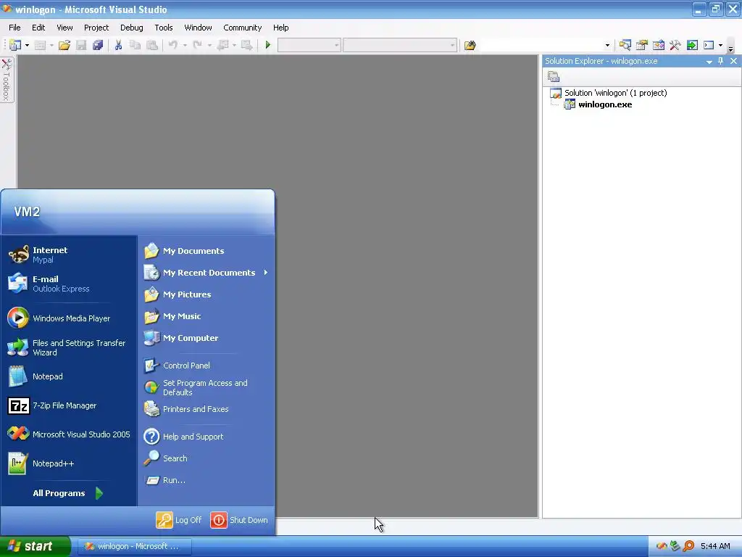Open the Find combo box dropdown arrow
742x557 pixels.
[607, 46]
